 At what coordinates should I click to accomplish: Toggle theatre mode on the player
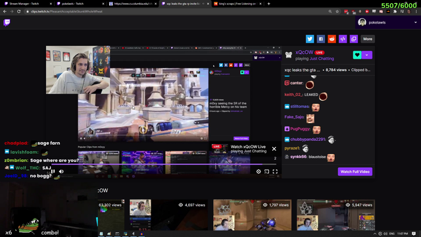coord(266,171)
